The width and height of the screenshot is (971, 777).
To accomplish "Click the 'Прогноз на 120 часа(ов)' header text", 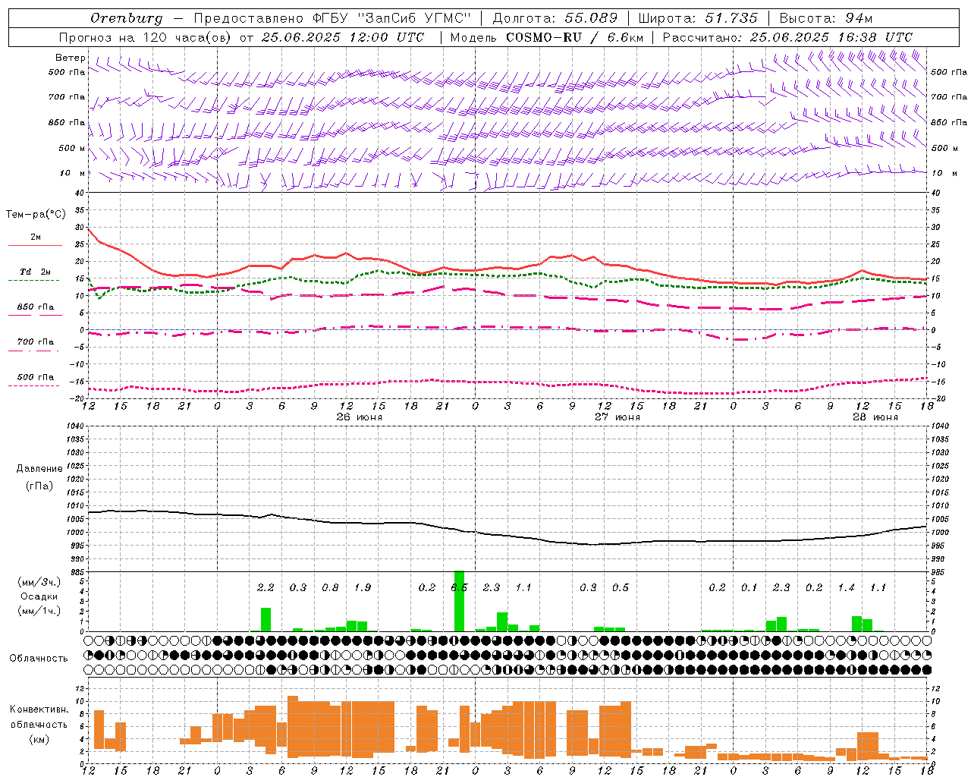I will click(x=146, y=37).
